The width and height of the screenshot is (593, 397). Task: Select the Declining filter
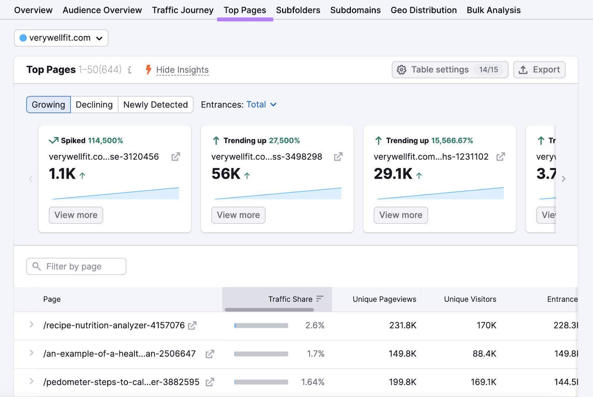(x=94, y=105)
